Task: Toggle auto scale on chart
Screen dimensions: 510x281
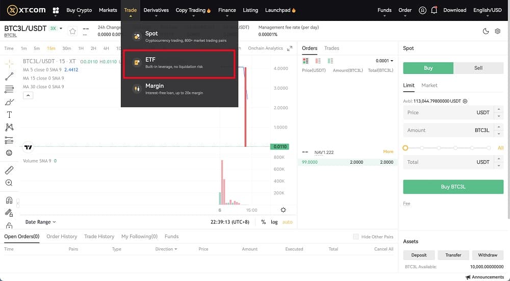Action: pyautogui.click(x=288, y=222)
